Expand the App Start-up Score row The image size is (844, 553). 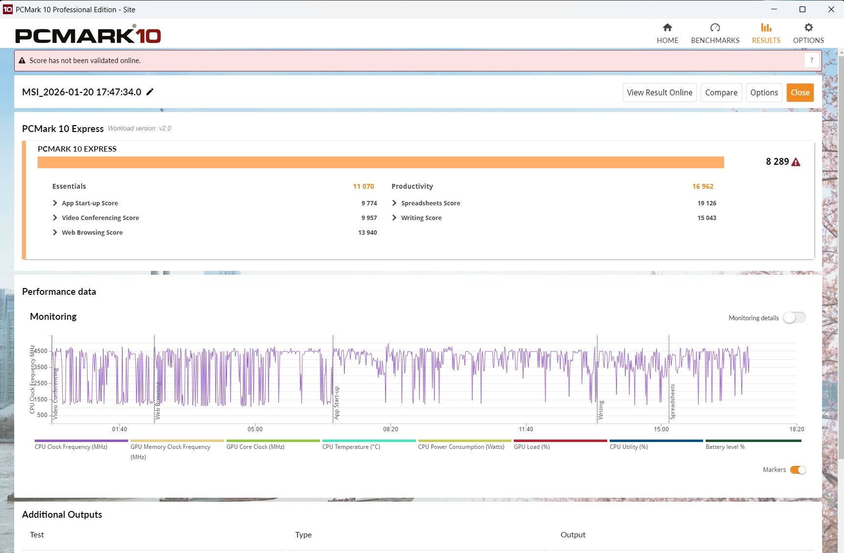pyautogui.click(x=55, y=203)
